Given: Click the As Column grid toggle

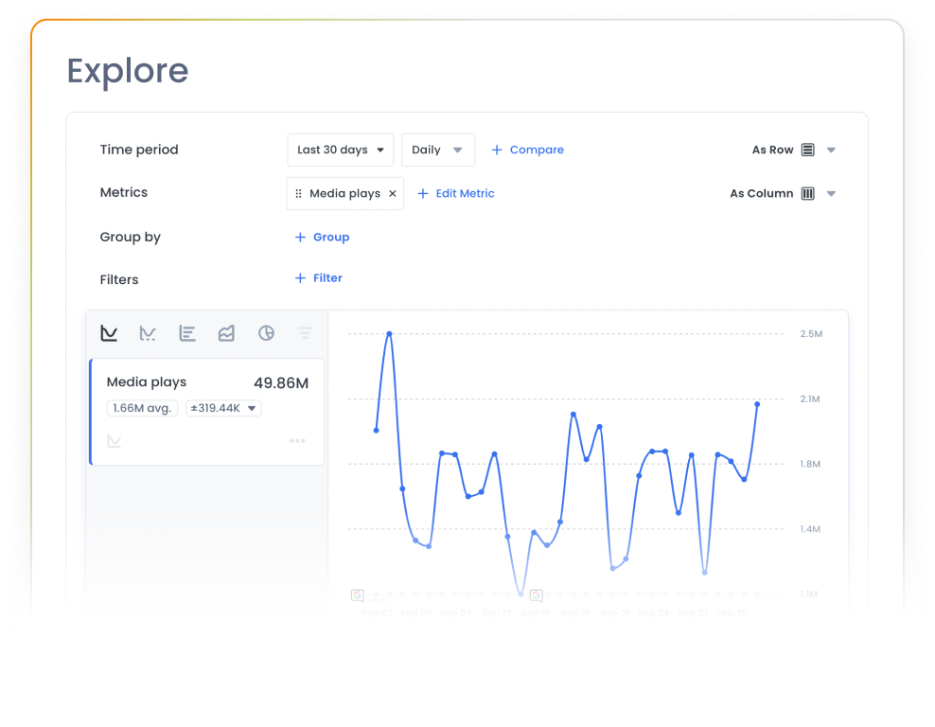Looking at the screenshot, I should point(807,193).
